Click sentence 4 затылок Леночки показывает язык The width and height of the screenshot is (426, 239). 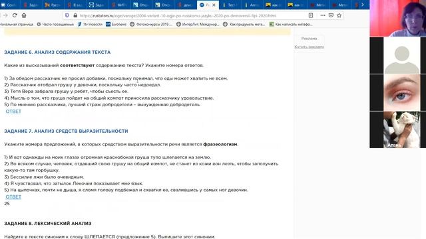click(x=74, y=183)
